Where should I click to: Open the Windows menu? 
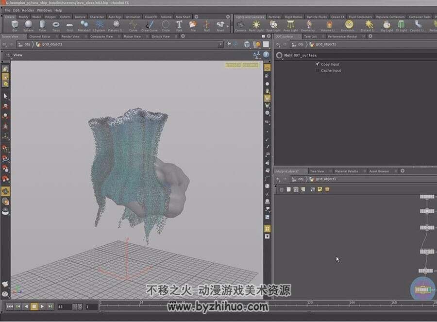pos(44,10)
